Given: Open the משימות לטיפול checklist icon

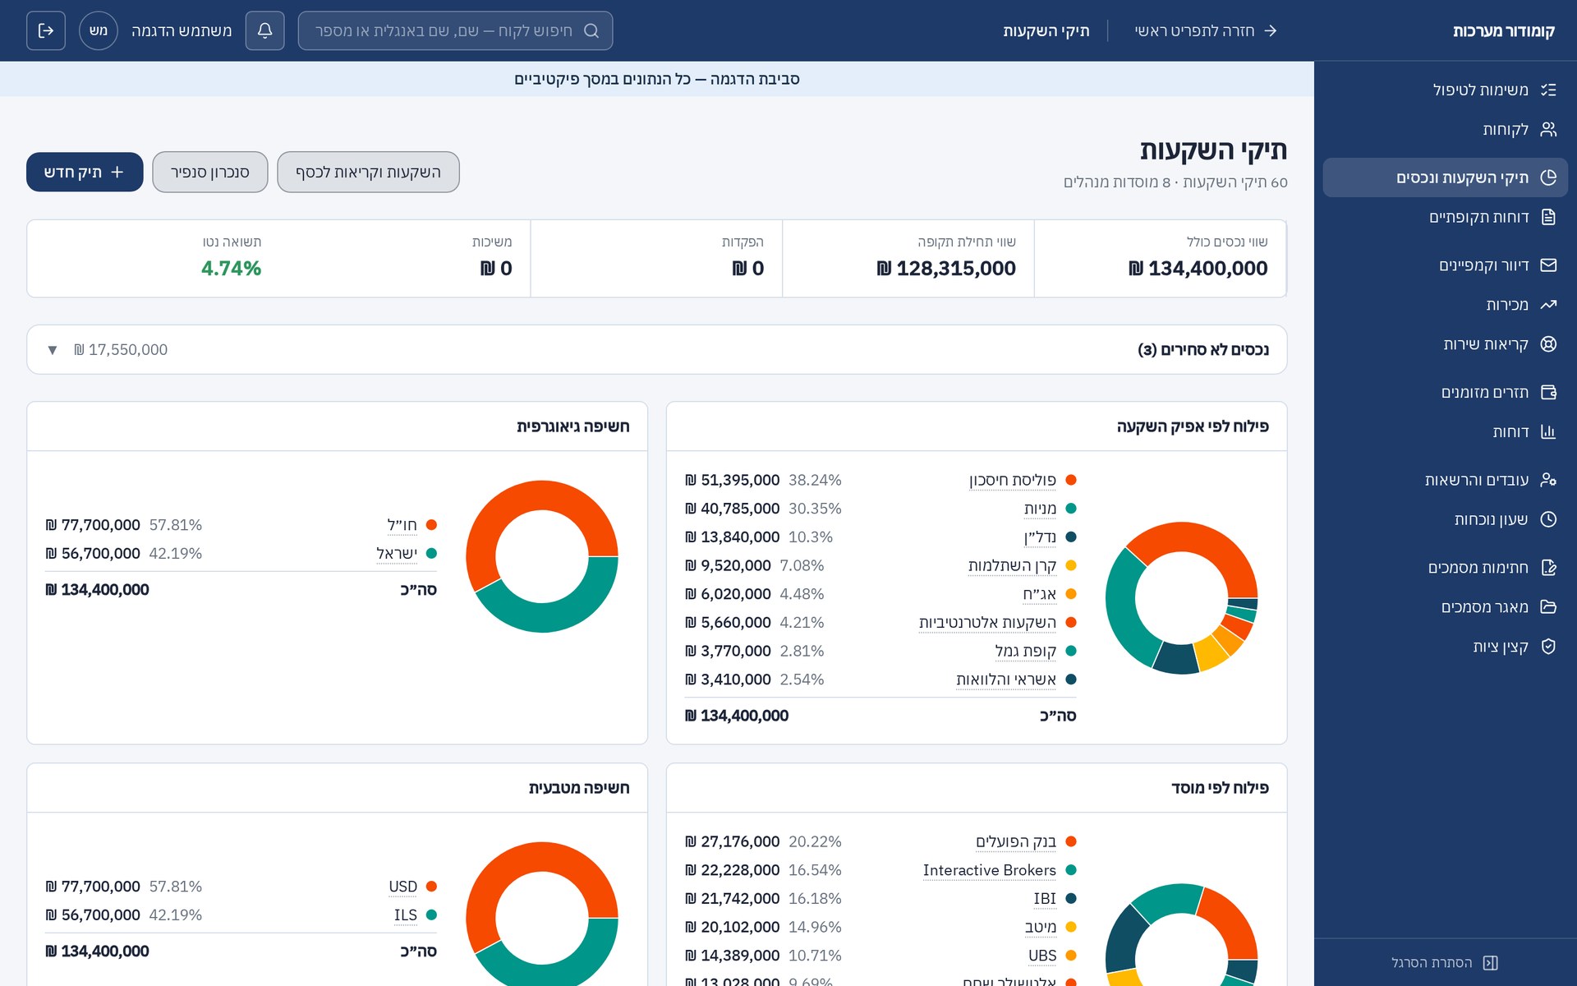Looking at the screenshot, I should click(x=1548, y=90).
